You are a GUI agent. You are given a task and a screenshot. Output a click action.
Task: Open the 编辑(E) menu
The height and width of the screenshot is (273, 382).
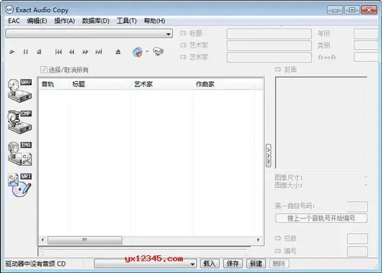pyautogui.click(x=37, y=21)
